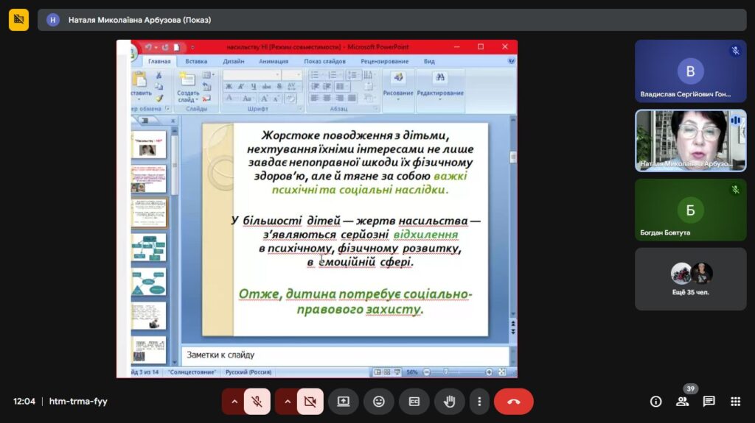Screen dimensions: 755x423
Task: Toggle closed captions button
Action: coord(414,402)
